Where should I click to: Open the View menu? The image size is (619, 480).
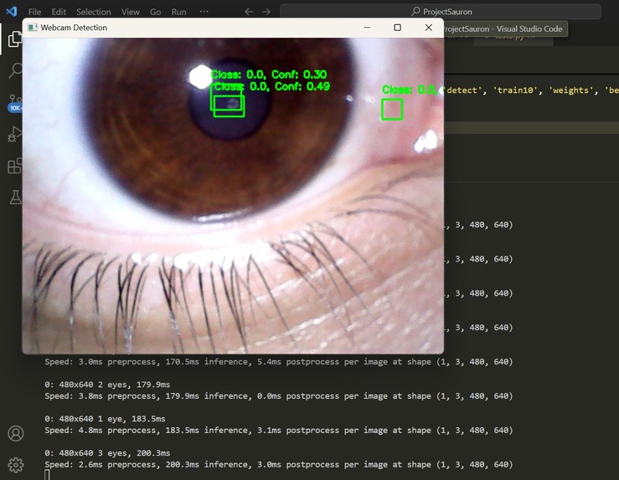click(131, 12)
